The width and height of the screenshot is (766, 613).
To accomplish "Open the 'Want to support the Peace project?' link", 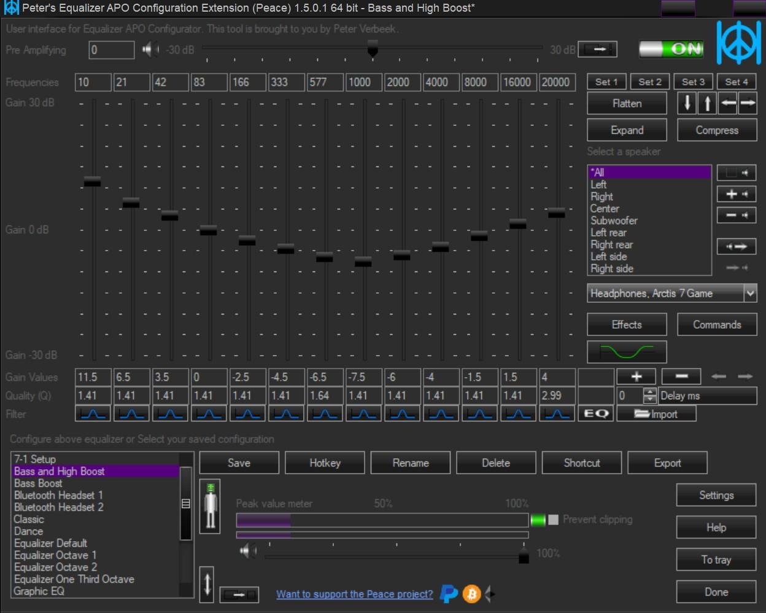I will pos(354,594).
